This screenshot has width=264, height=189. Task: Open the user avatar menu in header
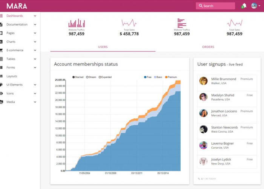click(x=254, y=6)
